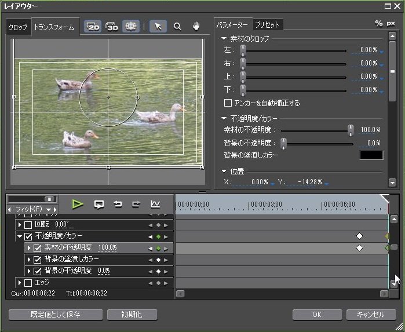Select white keyframe on 素材の不透明度 timeline

coord(359,248)
